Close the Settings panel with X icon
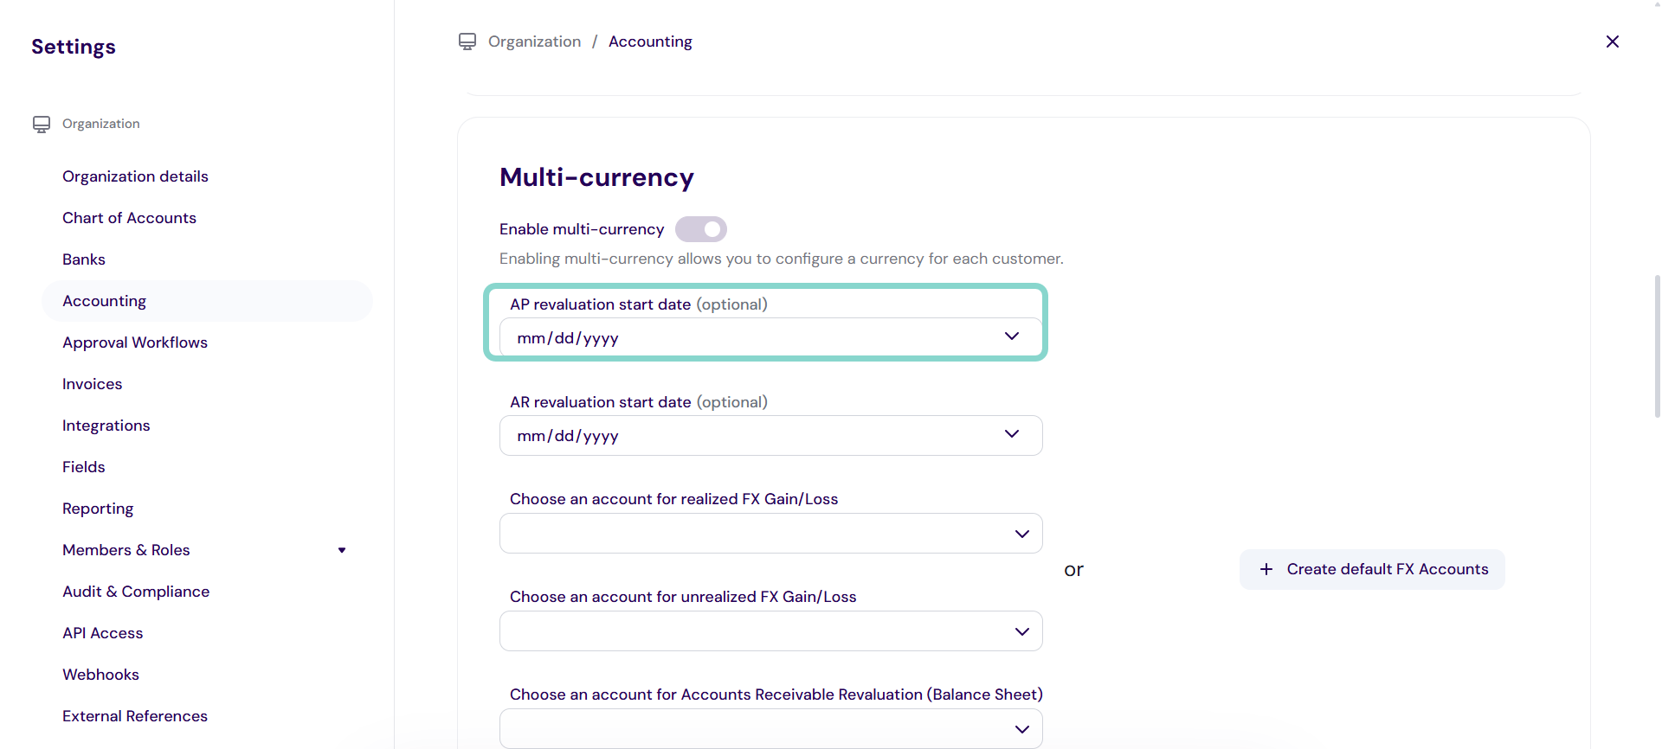The image size is (1662, 749). tap(1612, 42)
